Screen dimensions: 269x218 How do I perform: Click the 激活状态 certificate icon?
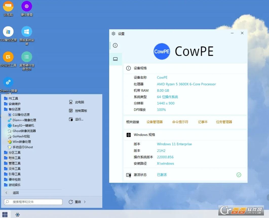click(129, 175)
